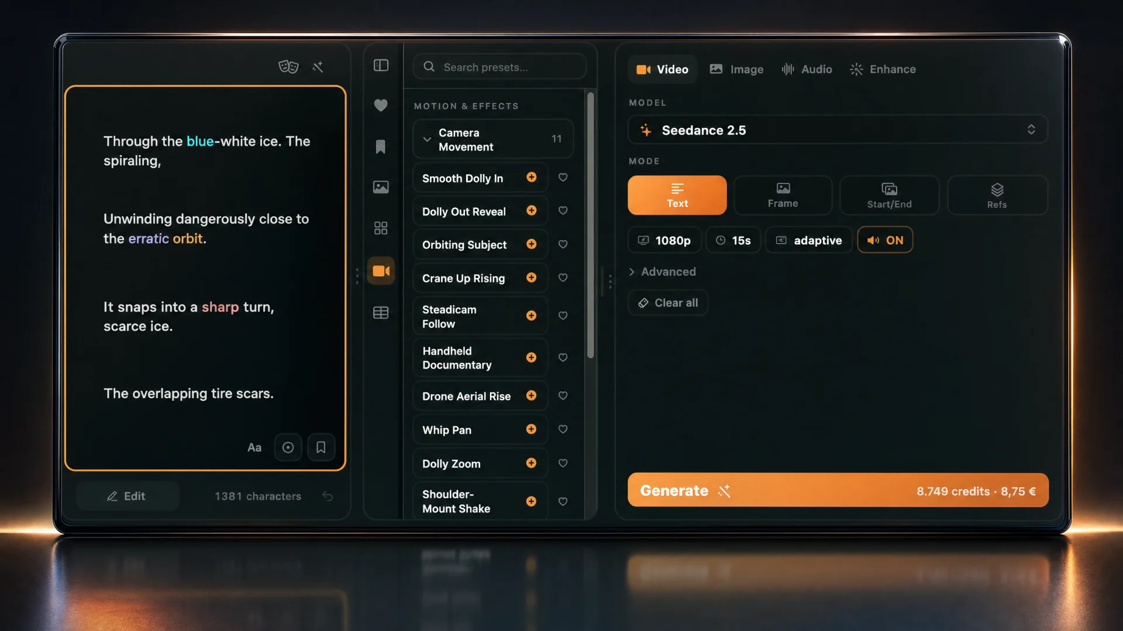Switch to the Audio tab
The width and height of the screenshot is (1123, 631).
pyautogui.click(x=807, y=70)
